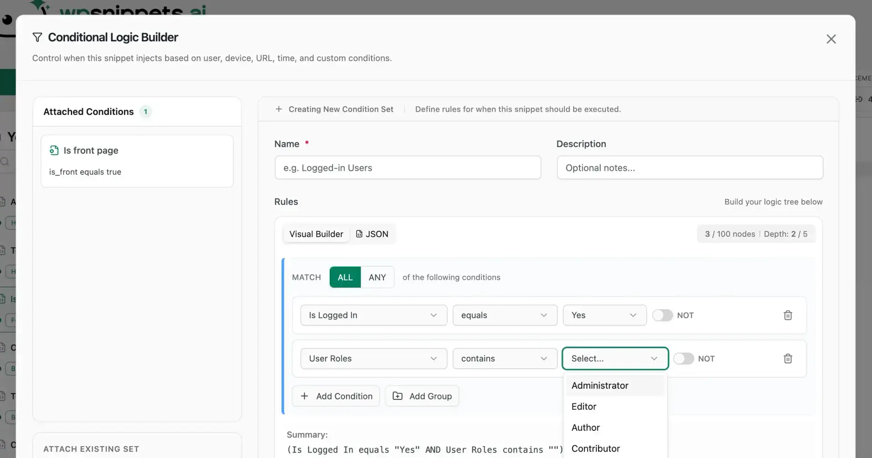872x458 pixels.
Task: Click the snippet icon on the Is front page card
Action: [54, 150]
